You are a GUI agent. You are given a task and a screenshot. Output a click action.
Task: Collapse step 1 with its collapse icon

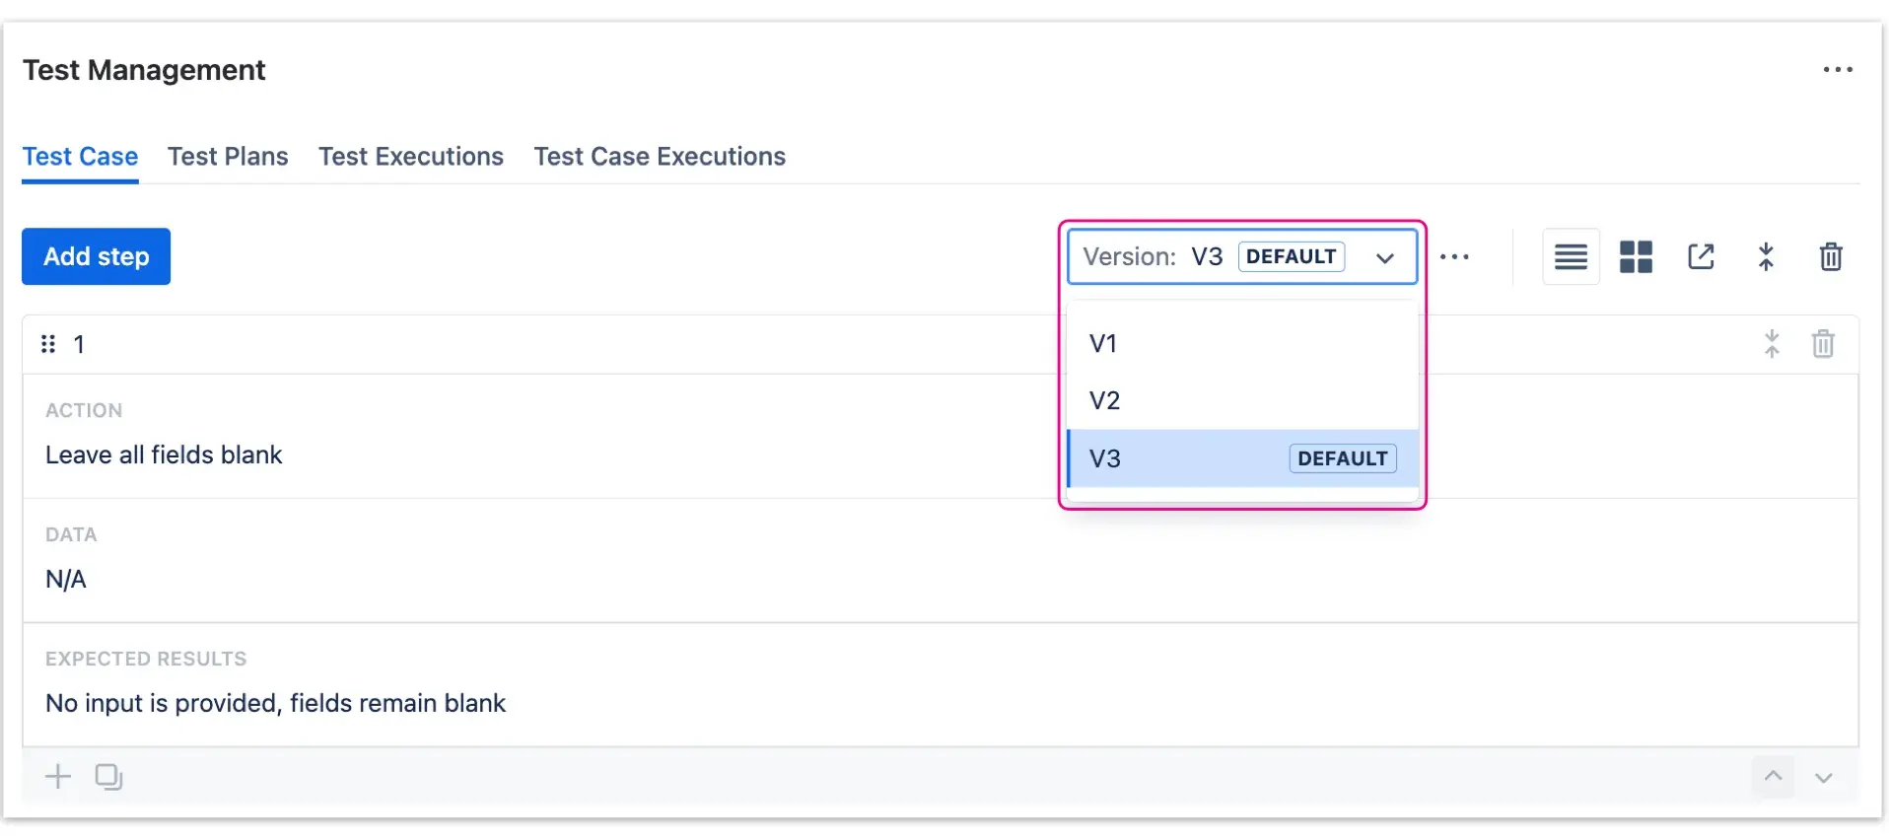[x=1772, y=343]
